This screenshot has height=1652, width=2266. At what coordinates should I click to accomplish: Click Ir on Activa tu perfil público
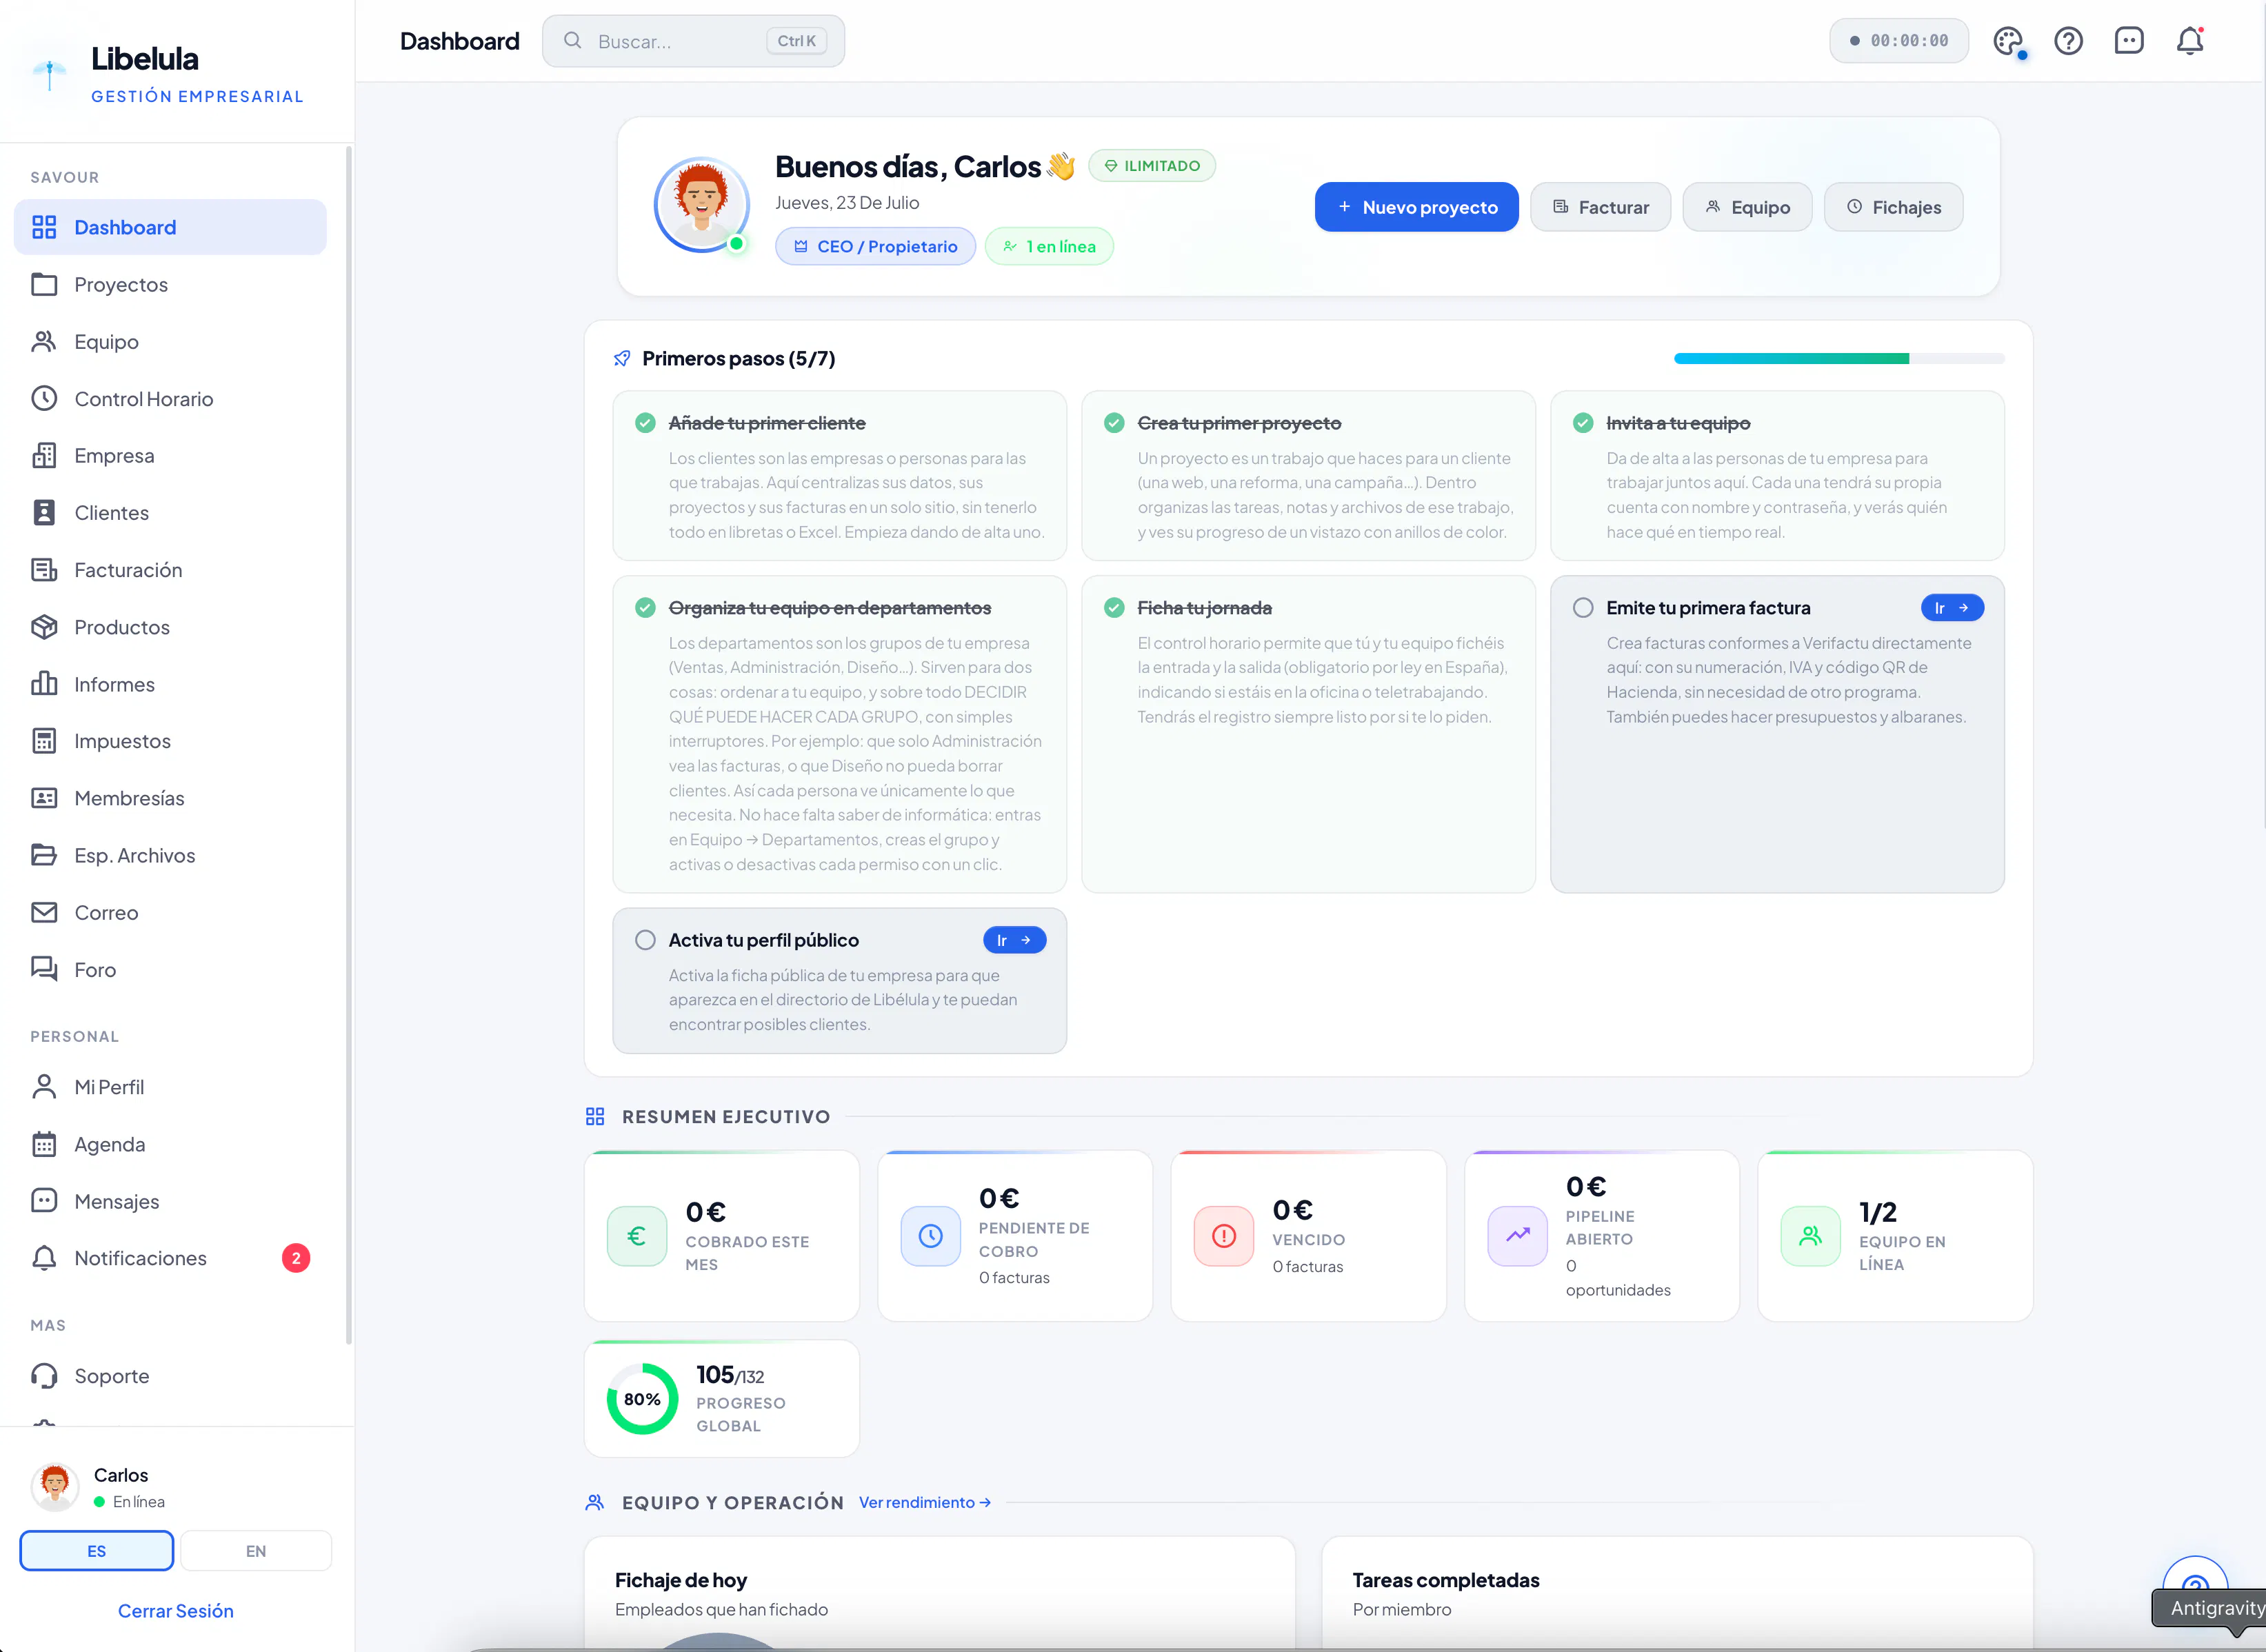pos(1014,940)
